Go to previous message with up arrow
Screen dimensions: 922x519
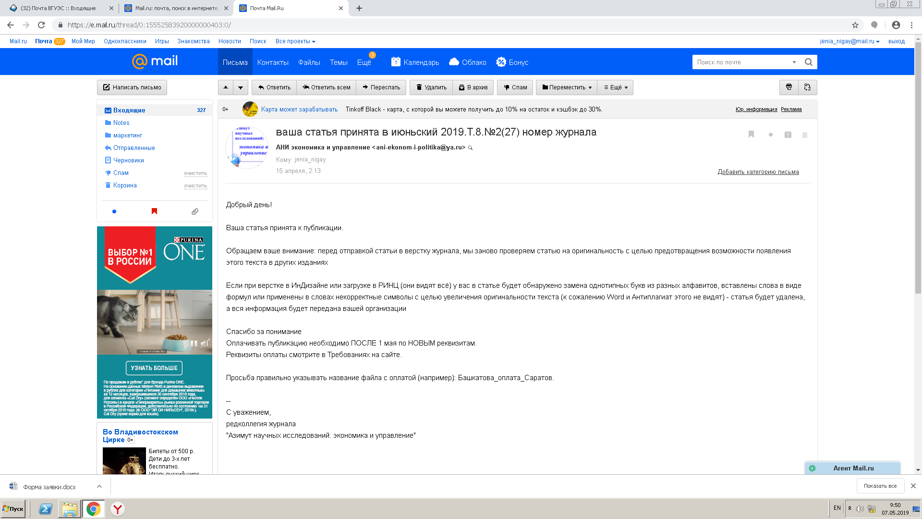point(226,87)
